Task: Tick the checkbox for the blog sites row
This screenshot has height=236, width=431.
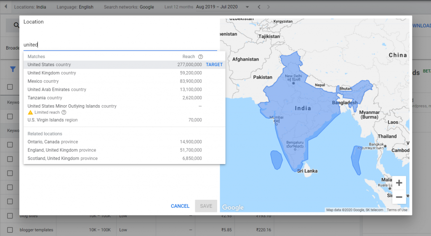Action: [x=10, y=216]
